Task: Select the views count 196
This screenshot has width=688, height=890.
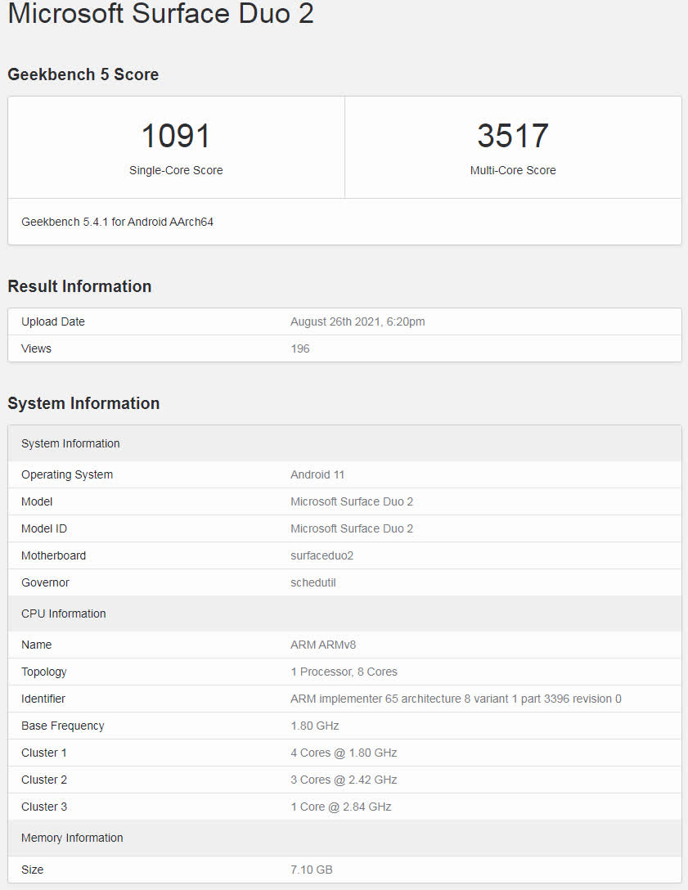Action: tap(300, 348)
